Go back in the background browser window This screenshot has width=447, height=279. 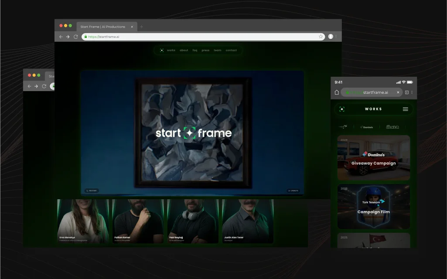click(29, 86)
